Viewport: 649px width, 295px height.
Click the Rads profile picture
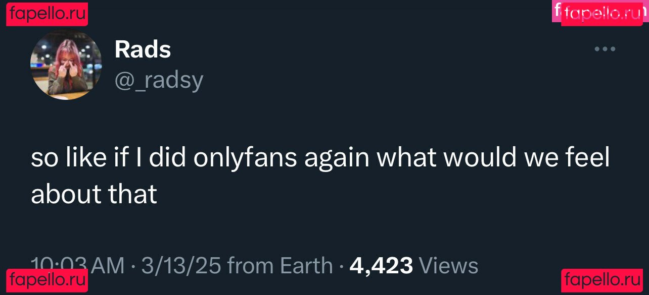click(x=66, y=65)
